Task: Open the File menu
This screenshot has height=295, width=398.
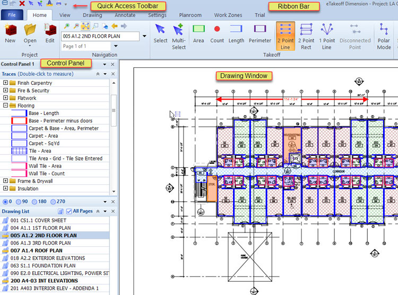Action: pos(12,15)
